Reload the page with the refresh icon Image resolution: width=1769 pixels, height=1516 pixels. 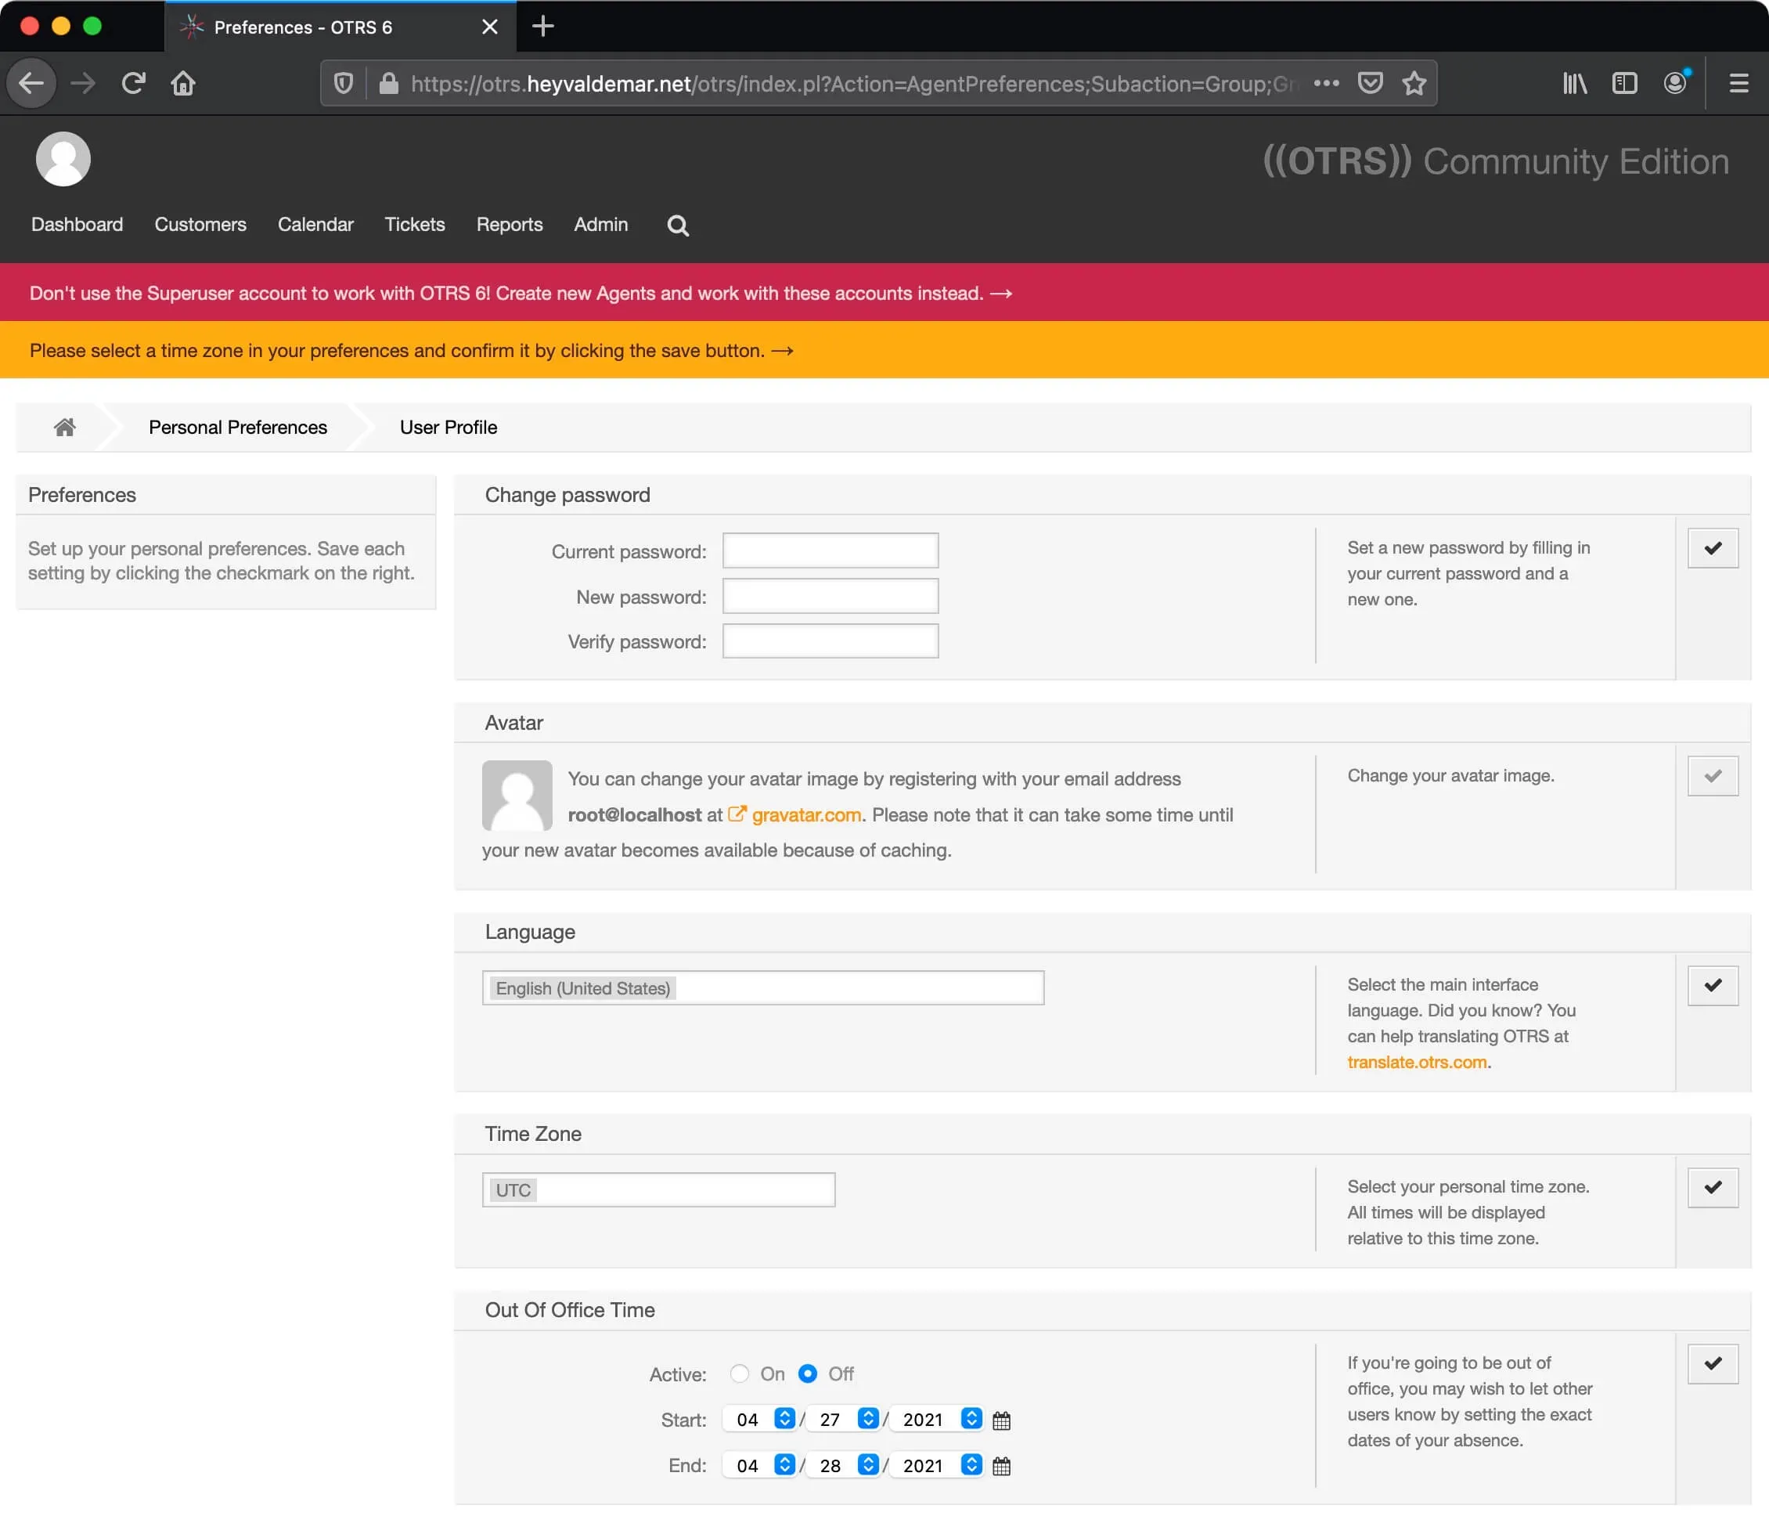point(133,83)
